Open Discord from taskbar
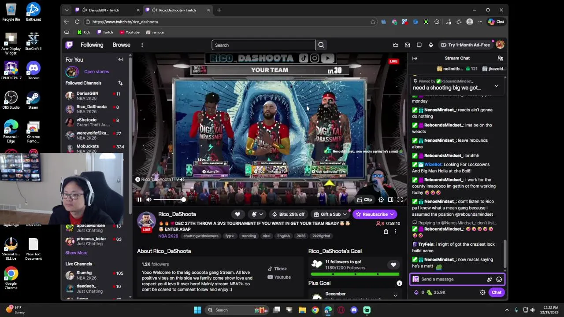The image size is (564, 317). [354, 310]
